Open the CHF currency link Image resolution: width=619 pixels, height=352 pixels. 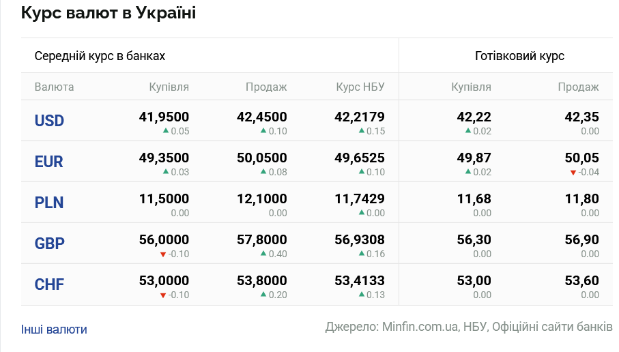pos(49,284)
